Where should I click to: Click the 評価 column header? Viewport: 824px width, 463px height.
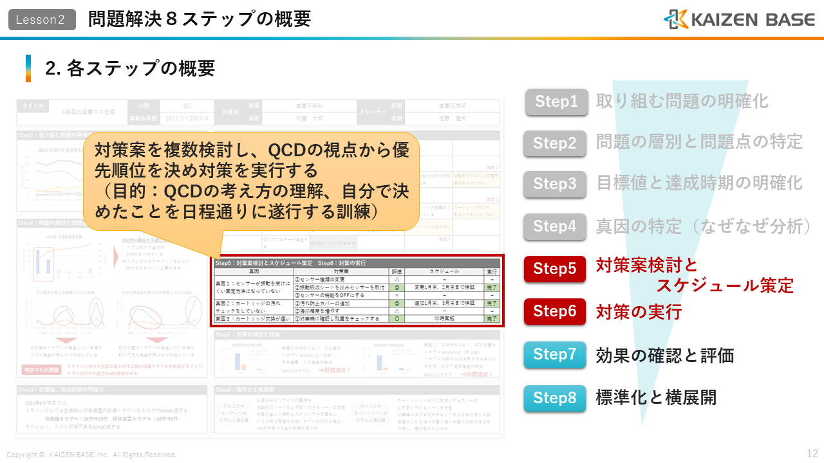(x=397, y=272)
